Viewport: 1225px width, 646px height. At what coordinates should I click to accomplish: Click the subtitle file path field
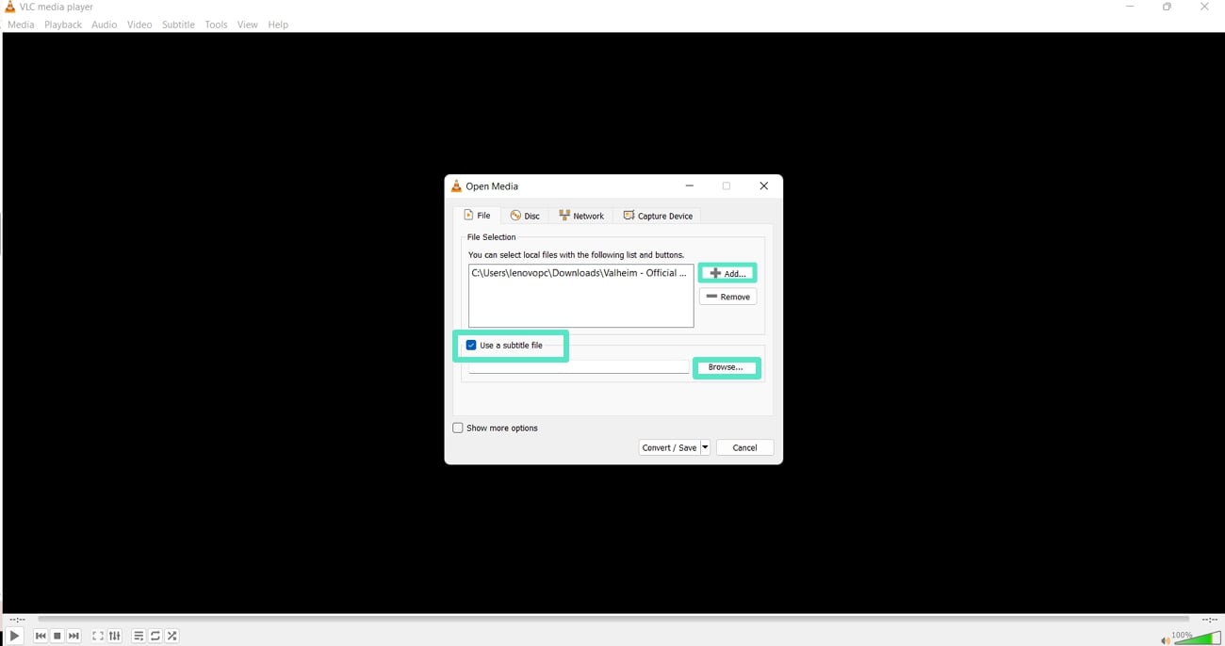coord(578,366)
